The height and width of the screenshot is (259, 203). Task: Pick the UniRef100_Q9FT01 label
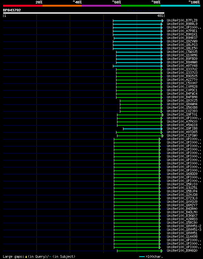pyautogui.click(x=182, y=115)
